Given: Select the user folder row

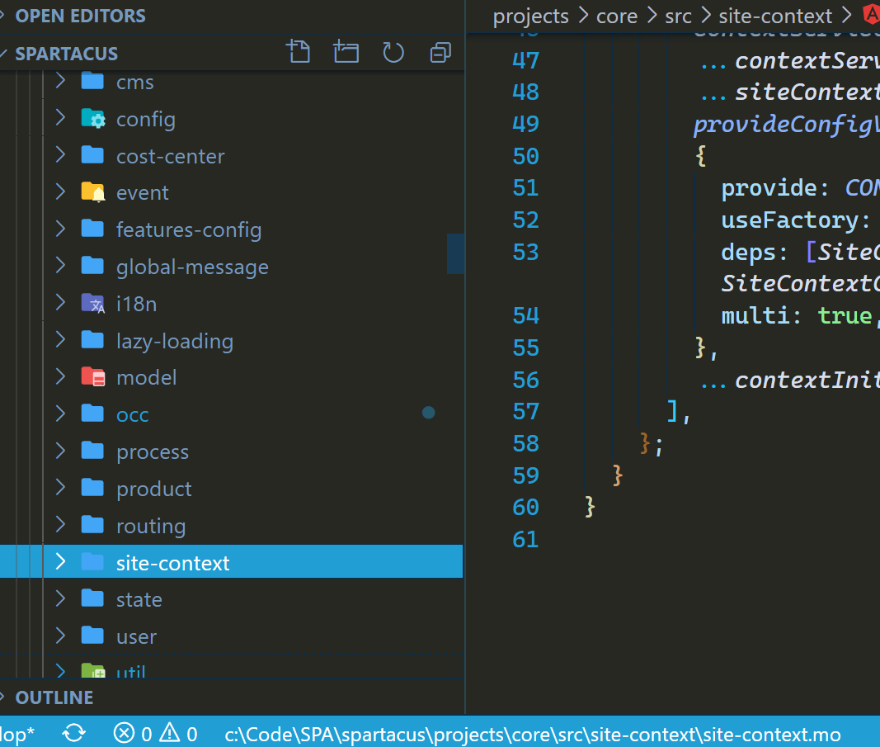Looking at the screenshot, I should click(231, 636).
